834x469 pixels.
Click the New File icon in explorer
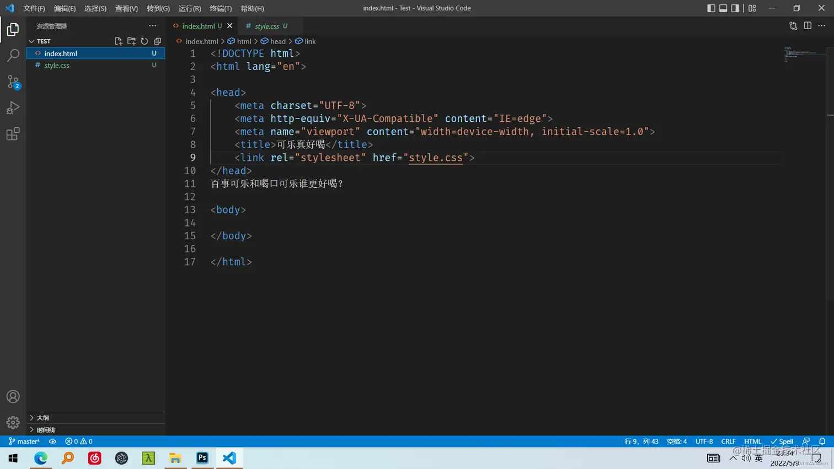[118, 41]
